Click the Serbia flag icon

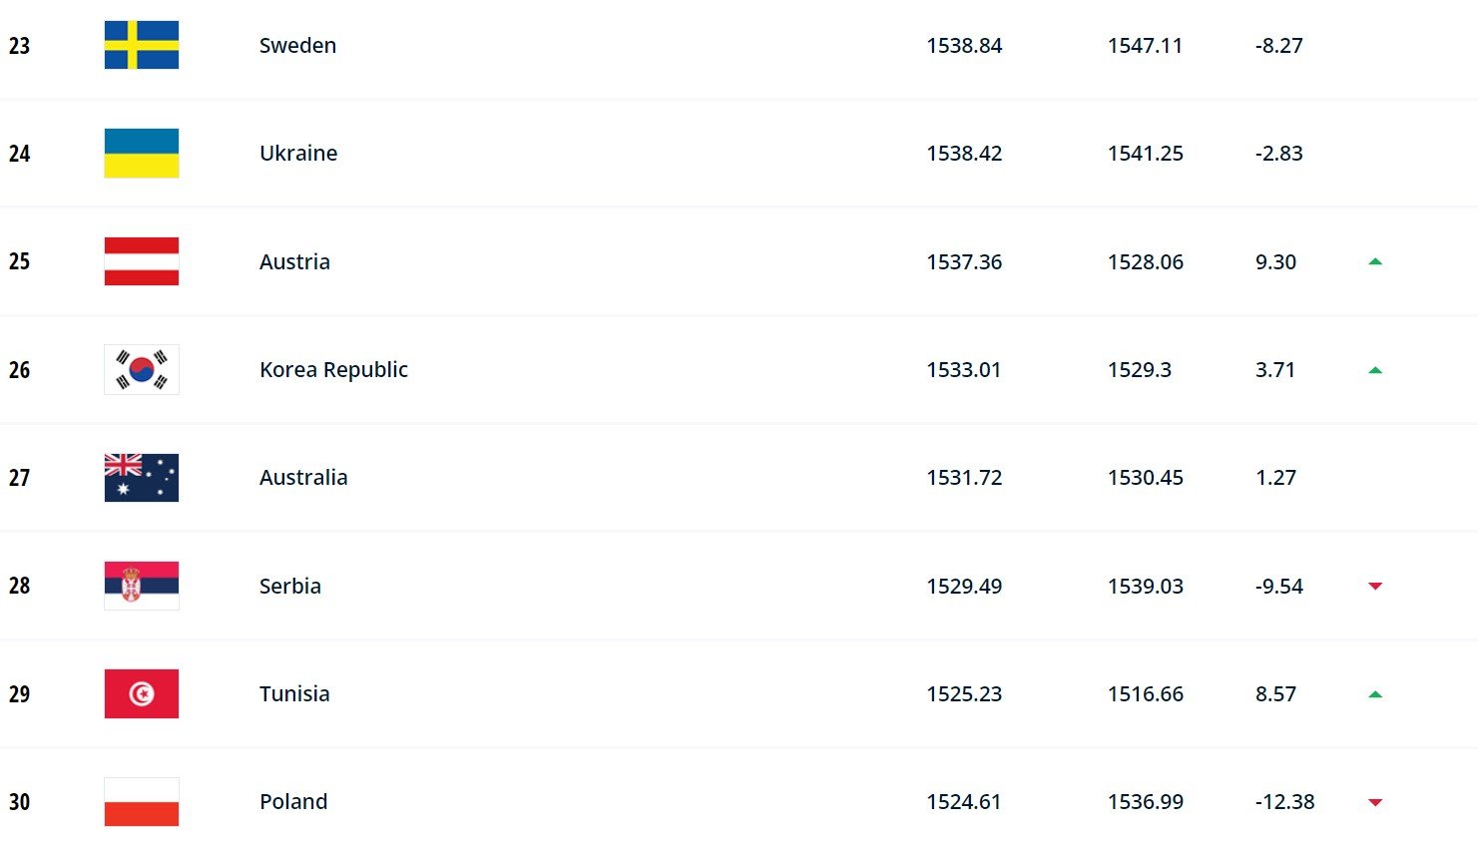tap(142, 586)
